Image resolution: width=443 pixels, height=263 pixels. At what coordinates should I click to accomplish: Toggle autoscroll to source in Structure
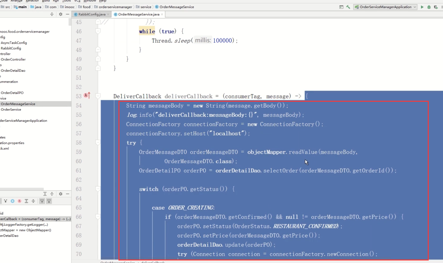pos(42,201)
